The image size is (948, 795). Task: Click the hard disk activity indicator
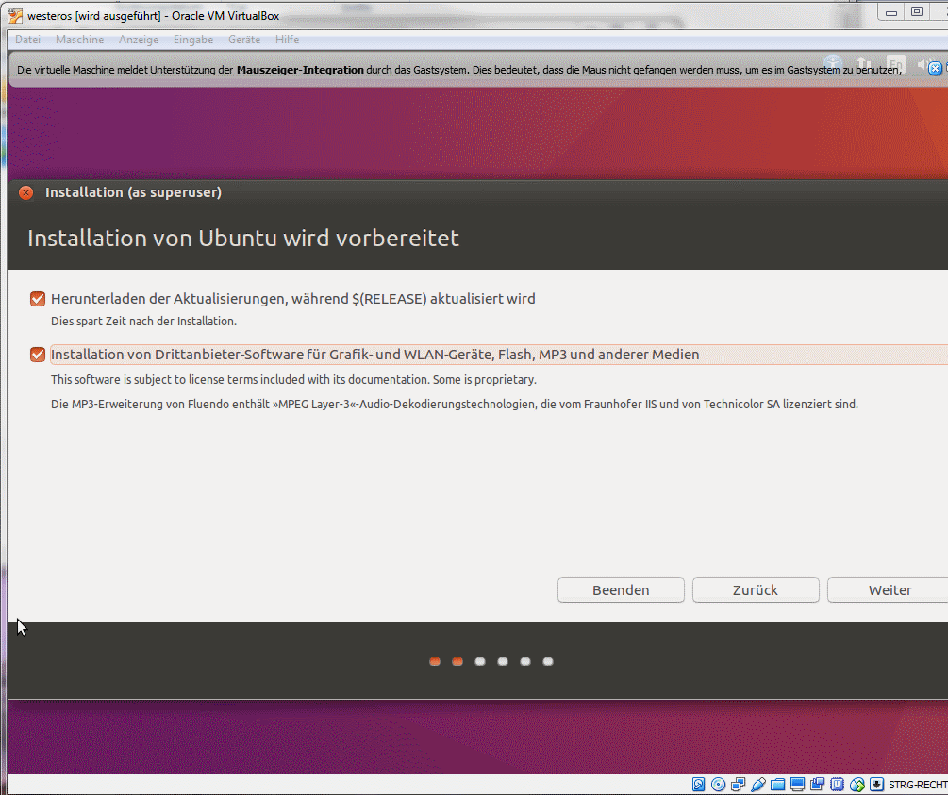(x=698, y=785)
